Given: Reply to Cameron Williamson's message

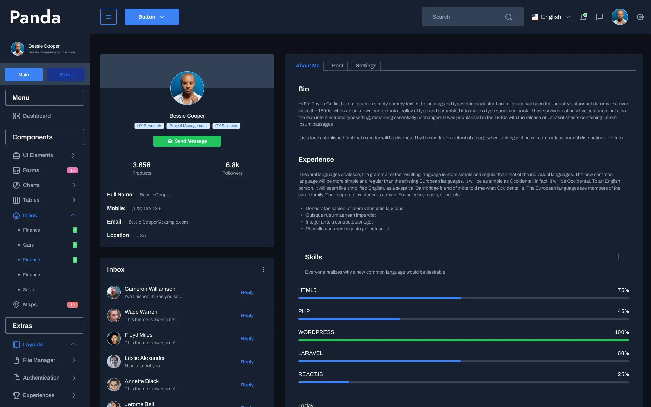Looking at the screenshot, I should coord(247,292).
